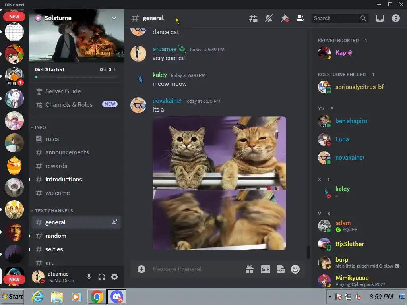This screenshot has height=305, width=407.
Task: Click atuamae username in chat message
Action: (x=165, y=49)
